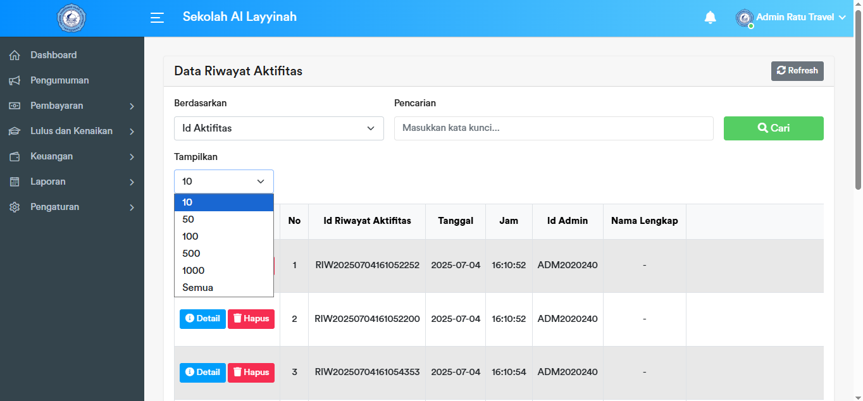Expand the Pembayaran submenu chevron
This screenshot has width=863, height=401.
[133, 106]
